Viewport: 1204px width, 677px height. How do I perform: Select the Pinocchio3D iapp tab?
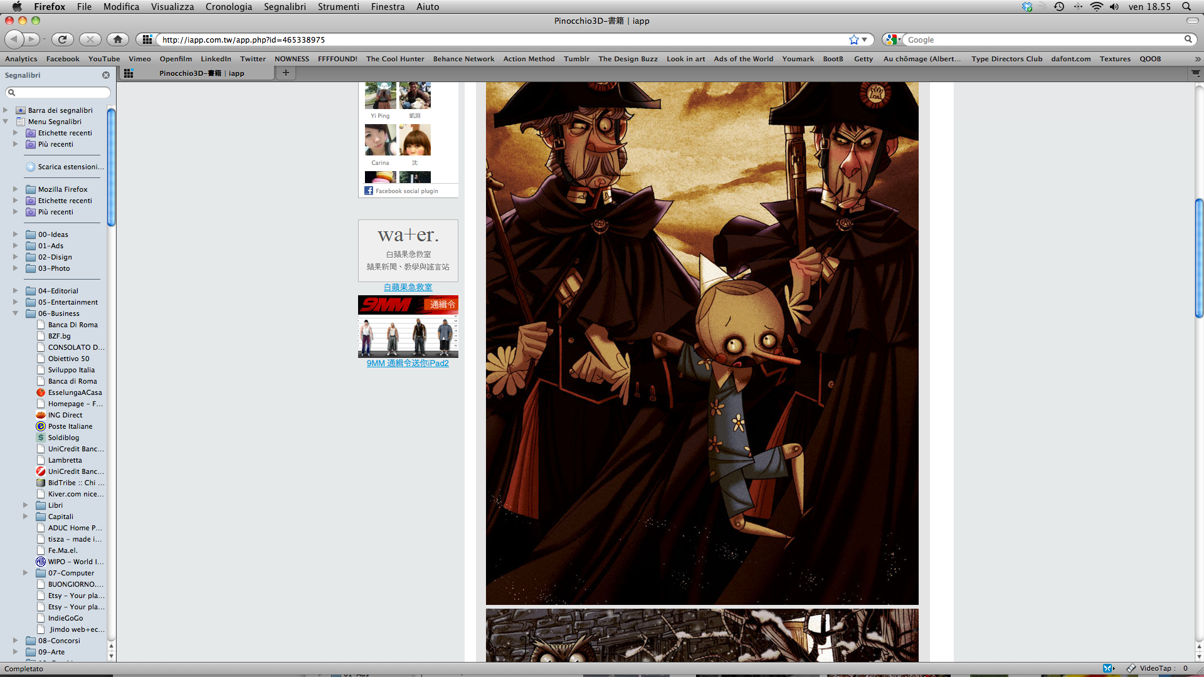tap(201, 73)
